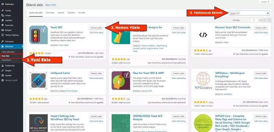This screenshot has height=132, width=274.
Task: Click the Remove Yoast SEO Comments code icon
Action: [x=203, y=35]
